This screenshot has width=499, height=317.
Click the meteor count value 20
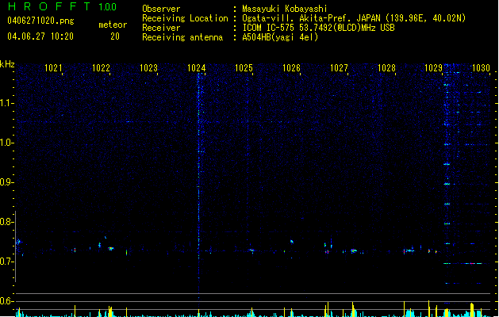coord(115,36)
